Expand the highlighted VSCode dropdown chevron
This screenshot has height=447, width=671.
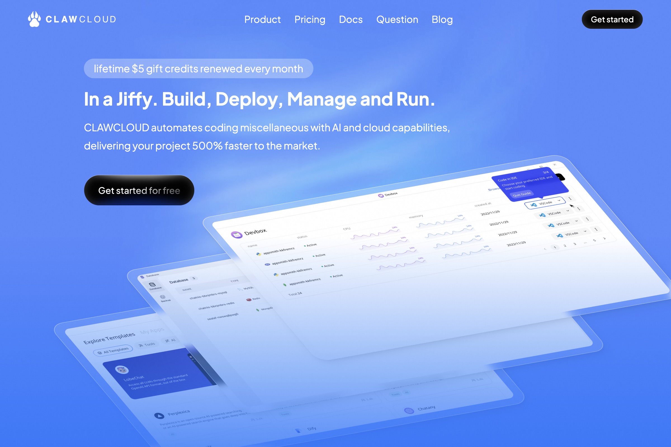tap(559, 200)
